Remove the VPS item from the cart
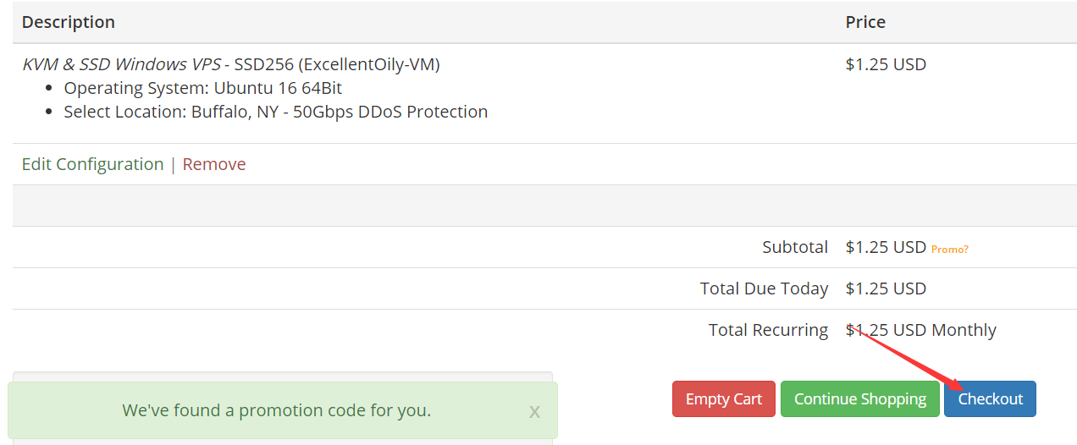 pyautogui.click(x=214, y=164)
